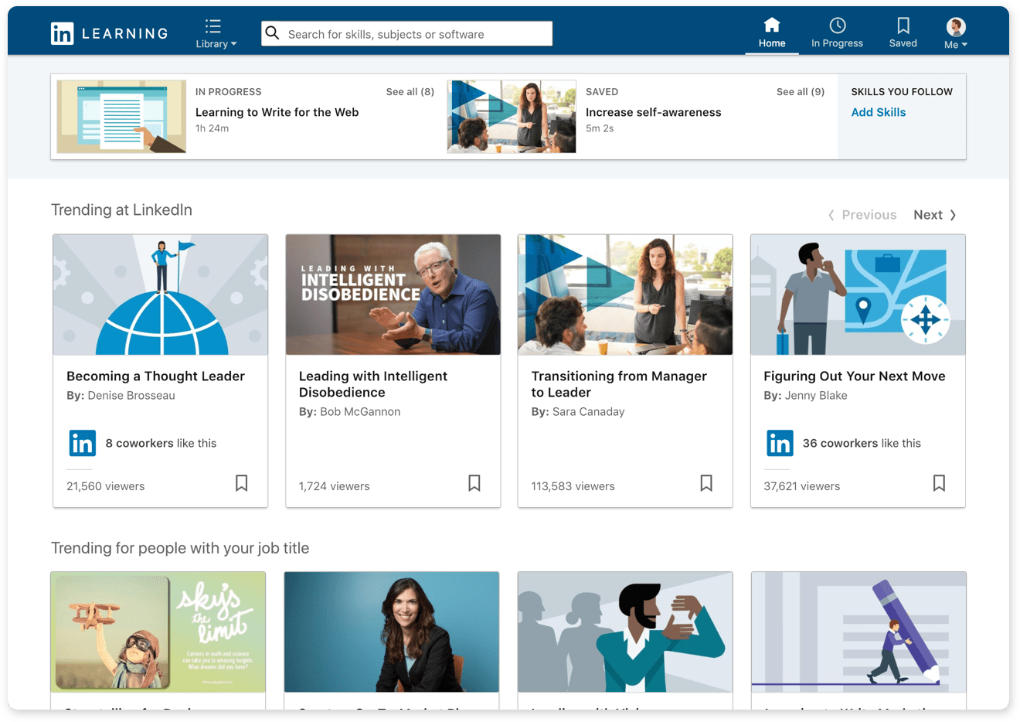The image size is (1020, 722).
Task: Open Transitioning from Manager to Leader thumbnail
Action: [x=625, y=295]
